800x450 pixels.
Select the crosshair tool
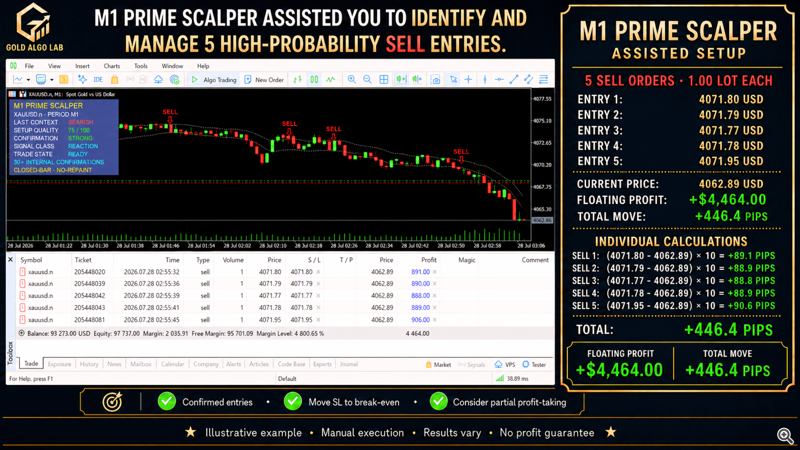pos(468,79)
